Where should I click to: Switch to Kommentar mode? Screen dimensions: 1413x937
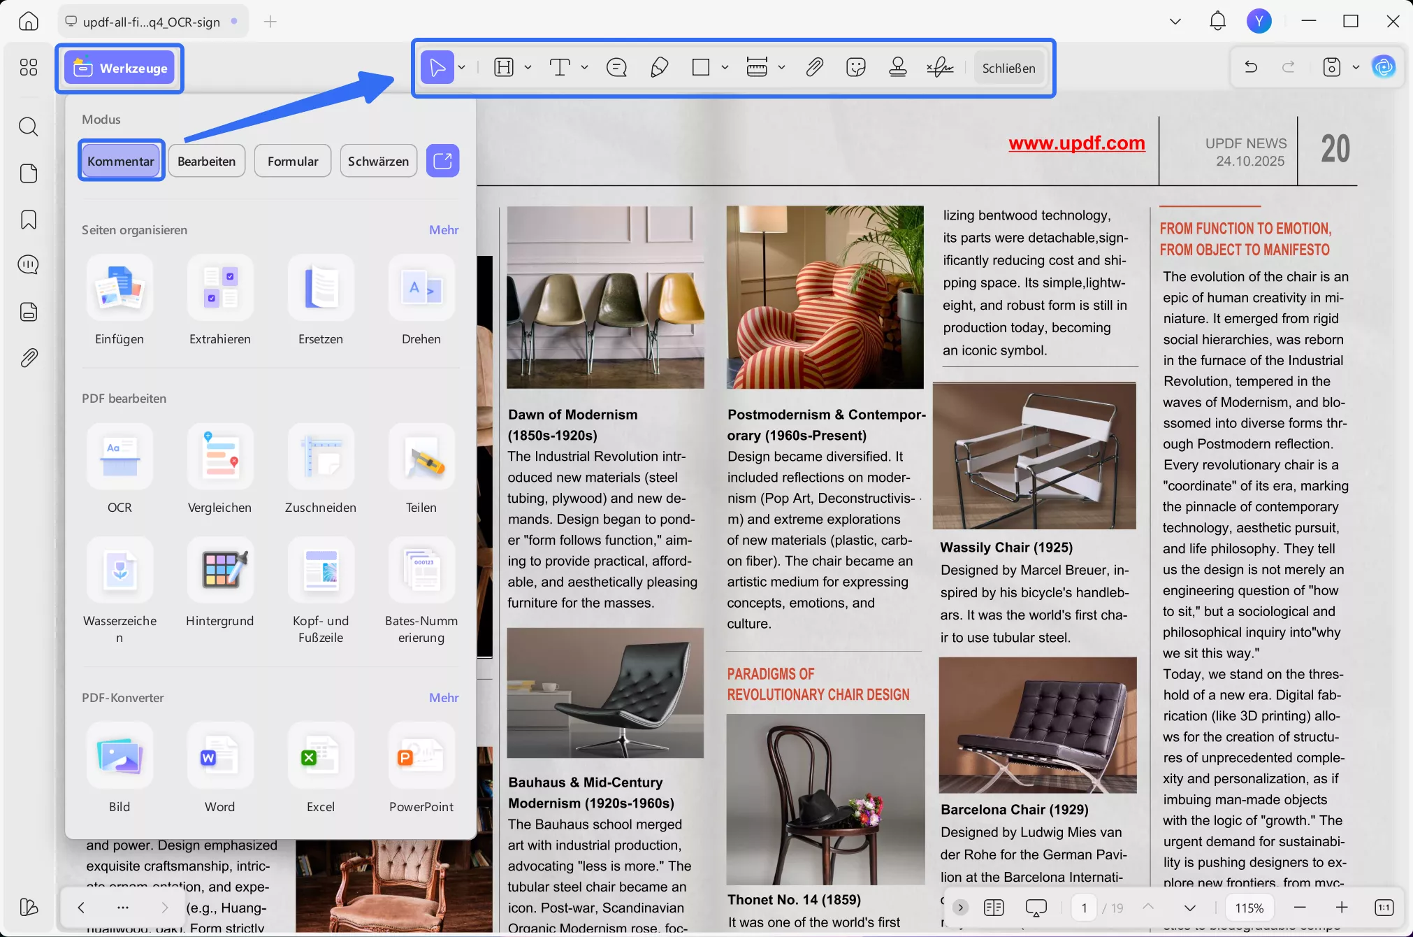121,161
